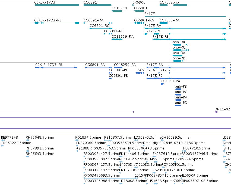This screenshot has height=185, width=231.
Task: Click the RE10807.5prime EST label
Action: pyautogui.click(x=118, y=138)
